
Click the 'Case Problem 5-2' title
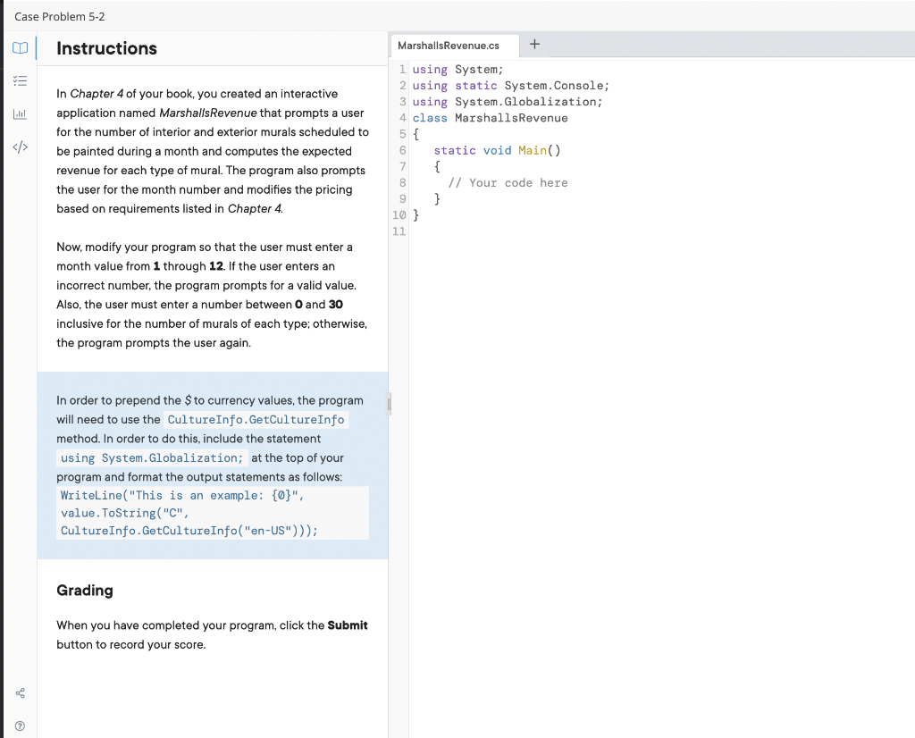[60, 16]
